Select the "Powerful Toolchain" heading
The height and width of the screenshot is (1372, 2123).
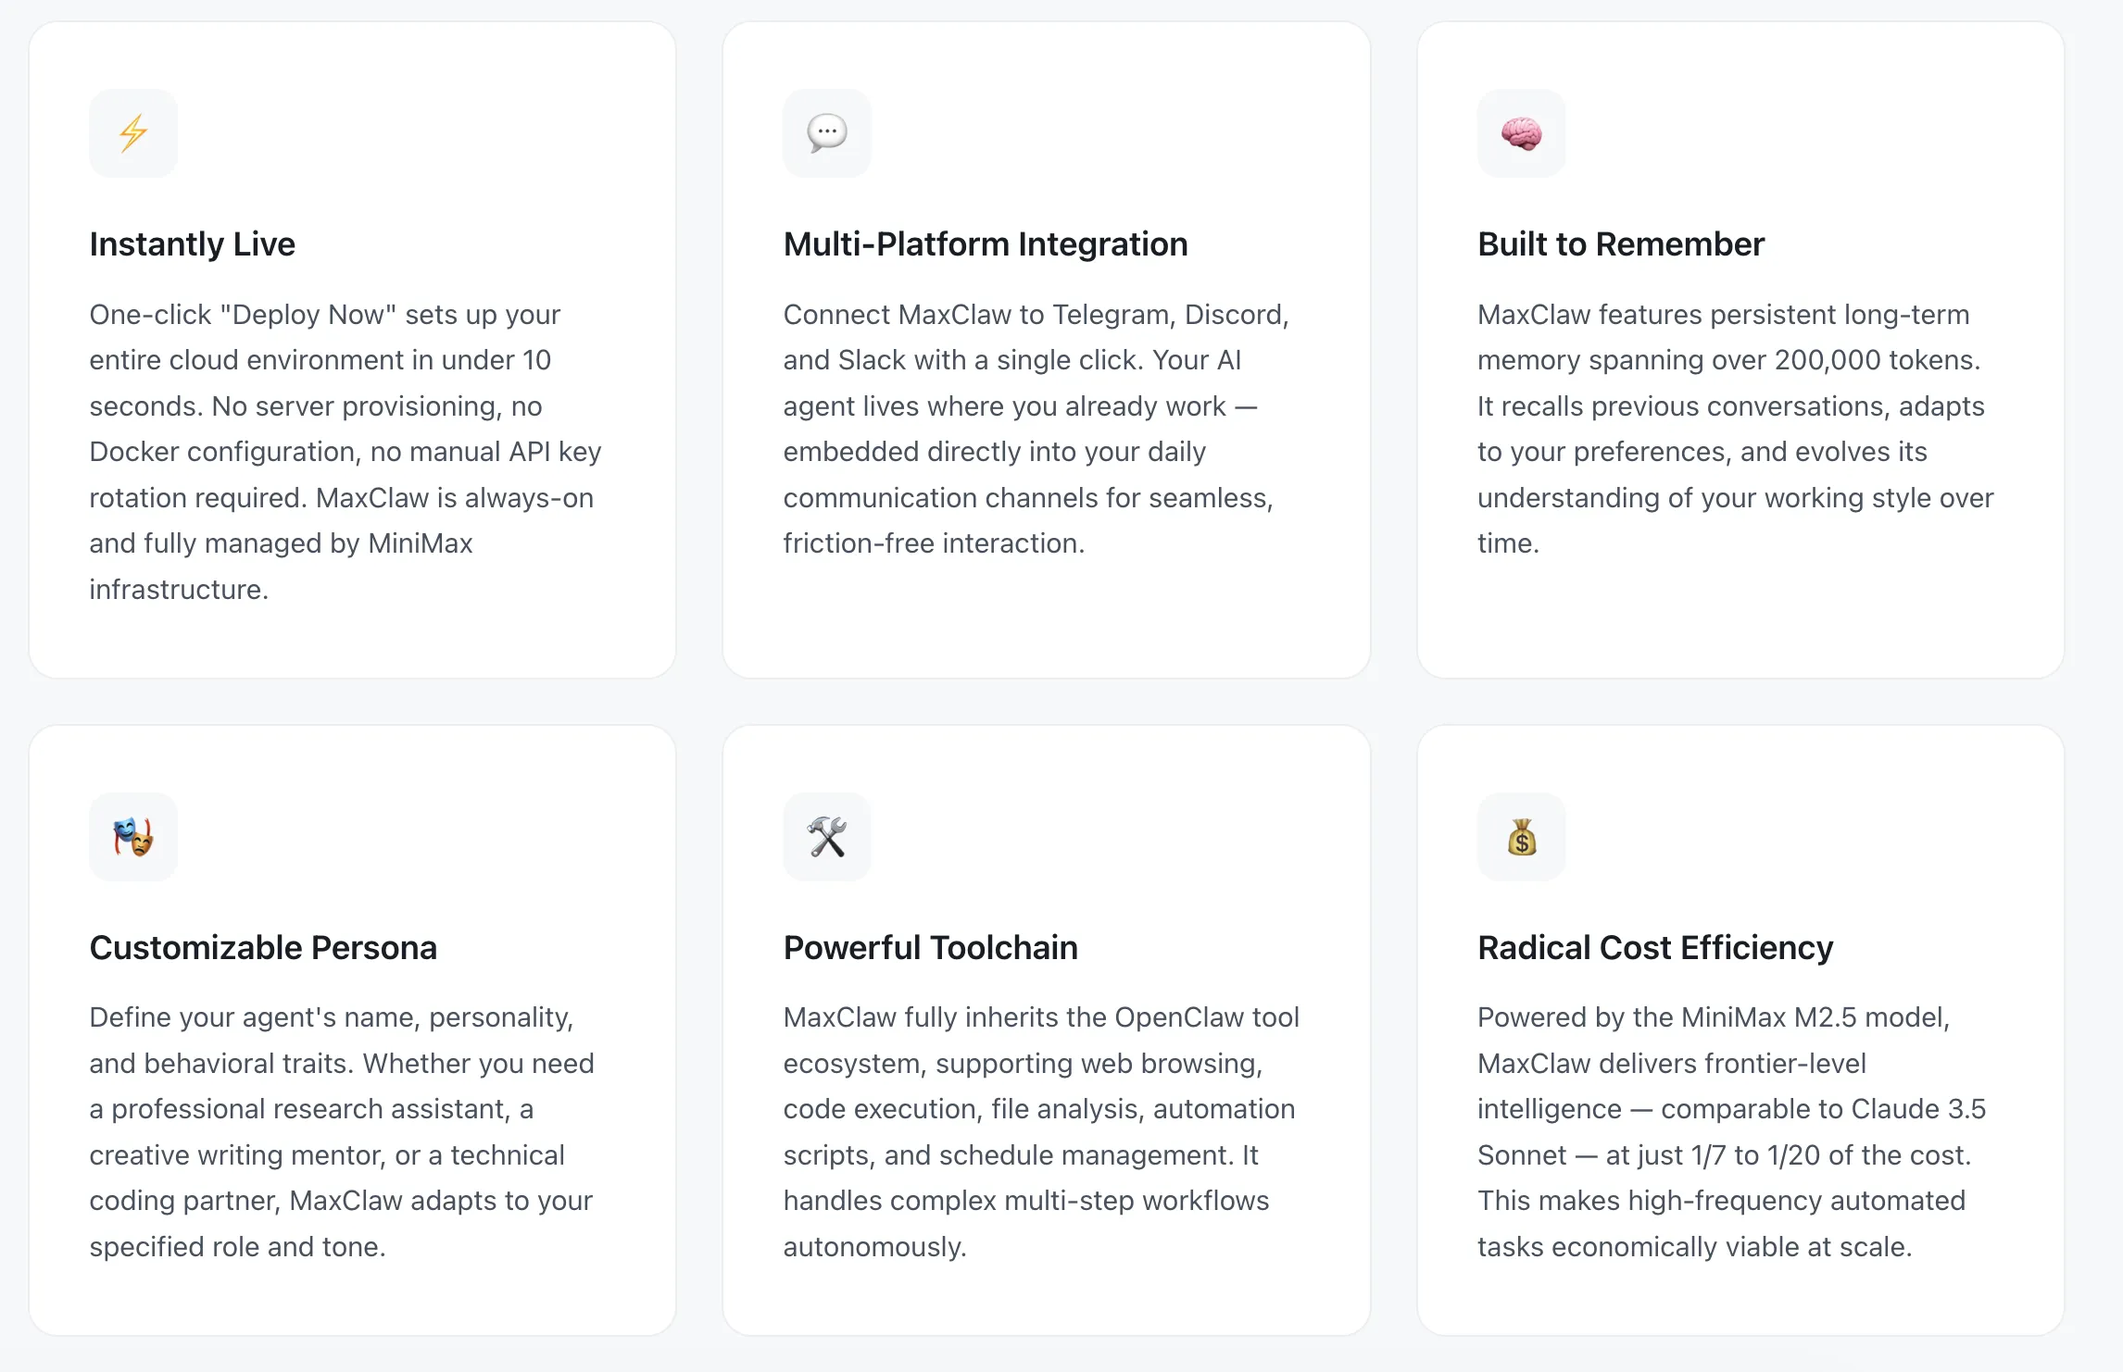pos(930,948)
